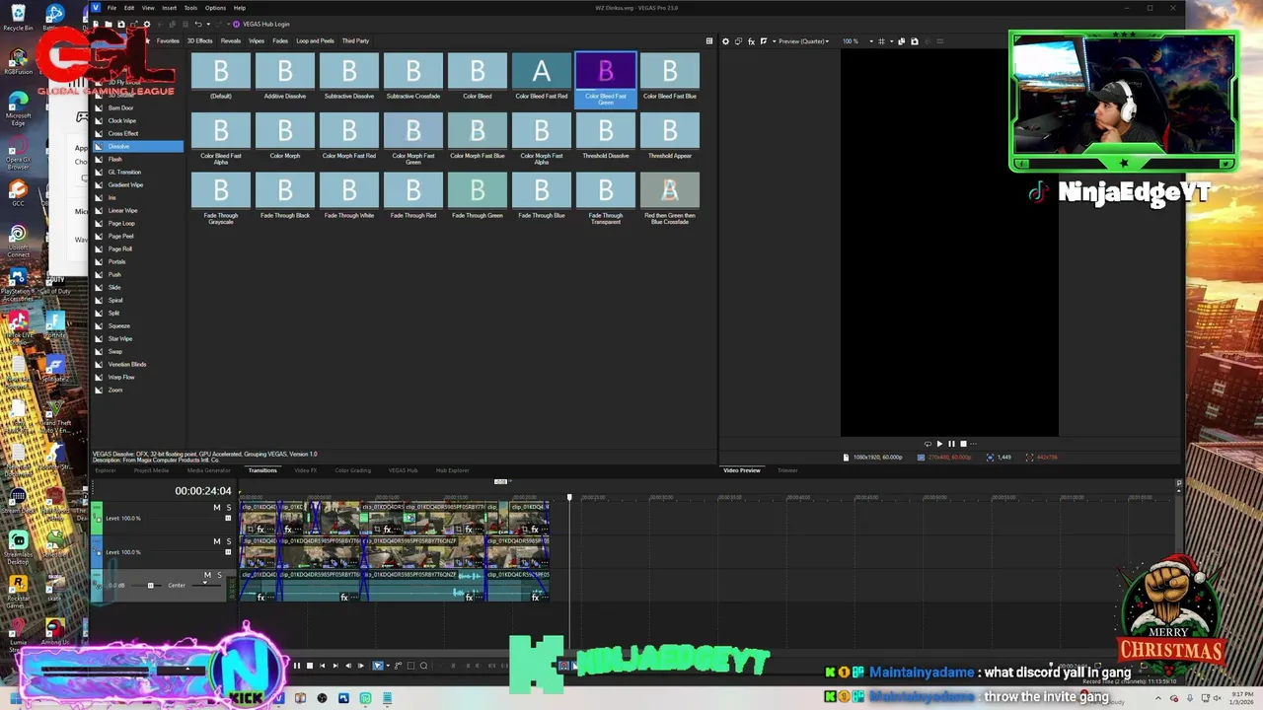Open preview properties gear icon
1263x710 pixels.
(x=726, y=41)
